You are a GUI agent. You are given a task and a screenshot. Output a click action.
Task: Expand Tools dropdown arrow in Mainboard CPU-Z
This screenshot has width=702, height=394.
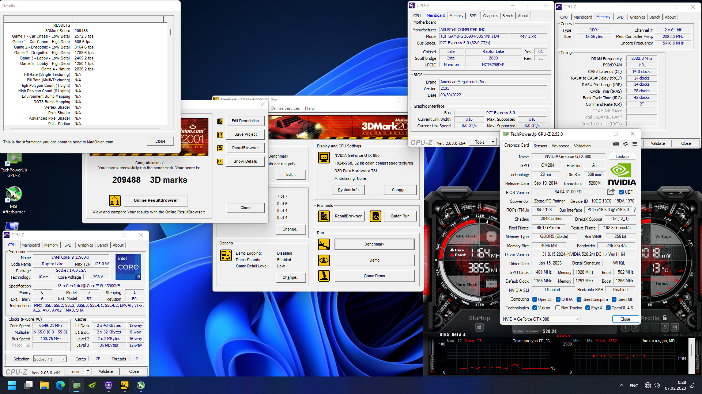493,142
